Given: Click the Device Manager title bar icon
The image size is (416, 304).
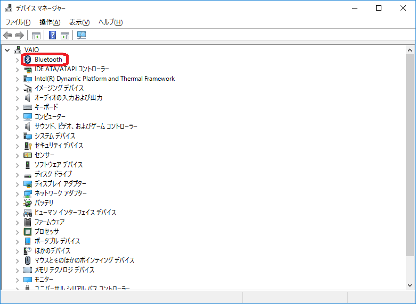Looking at the screenshot, I should tap(9, 8).
